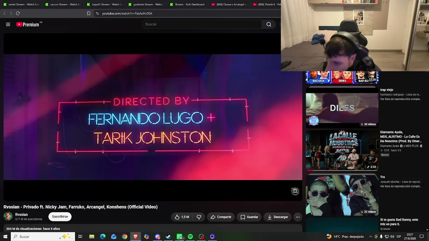Viewport: 429px width, 241px height.
Task: Open the 'Tra' playlist title
Action: tap(382, 177)
